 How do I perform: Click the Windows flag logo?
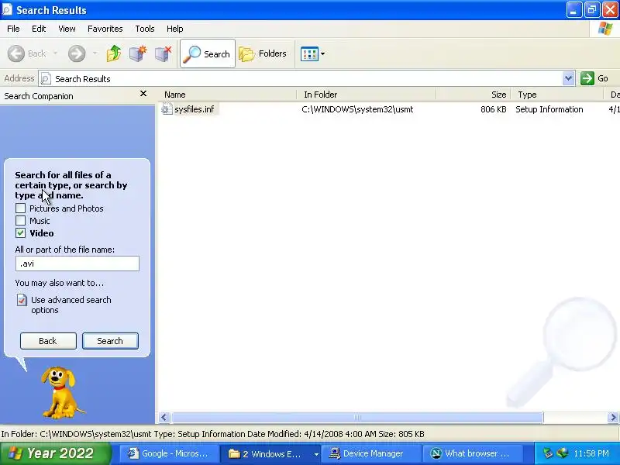tap(605, 29)
